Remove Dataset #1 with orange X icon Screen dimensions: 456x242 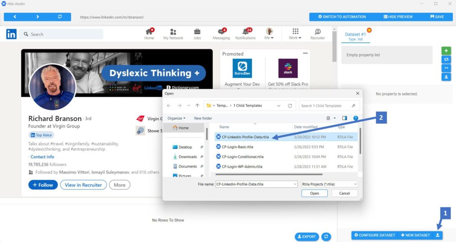[369, 30]
